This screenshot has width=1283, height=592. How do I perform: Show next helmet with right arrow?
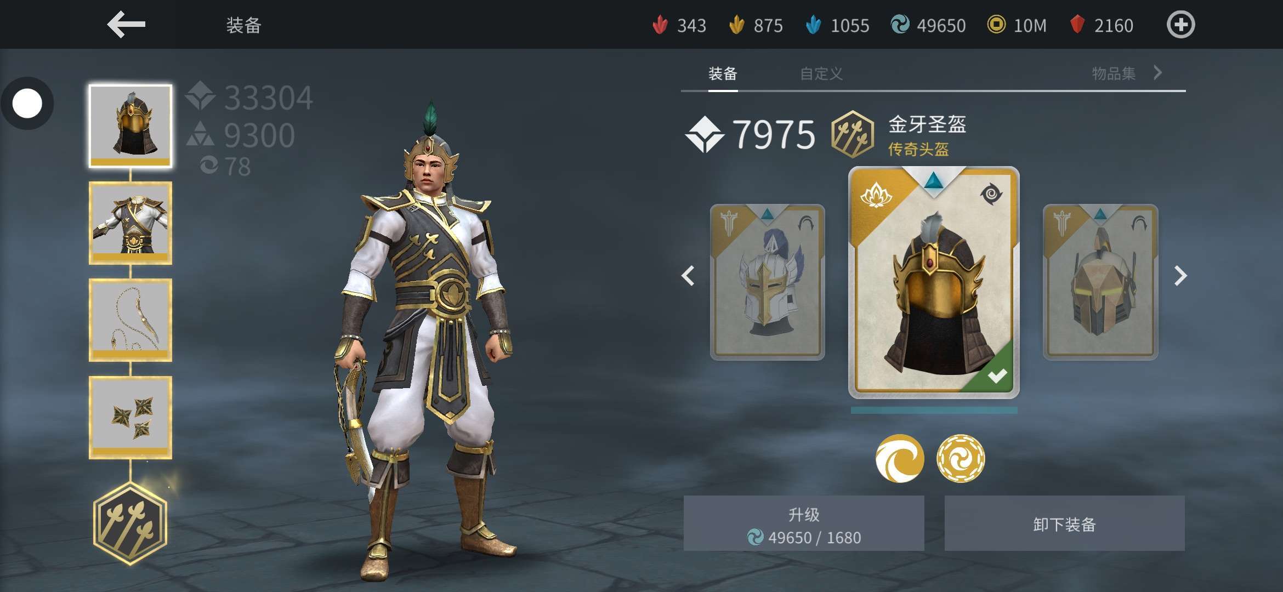1180,276
